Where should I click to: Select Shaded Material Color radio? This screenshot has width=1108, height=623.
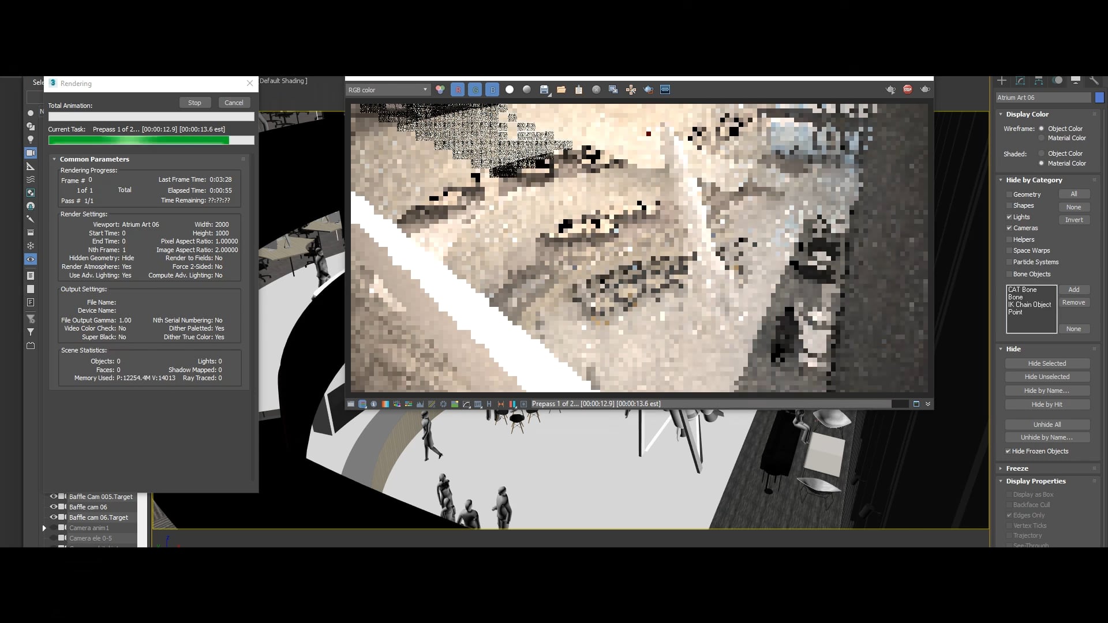tap(1042, 163)
